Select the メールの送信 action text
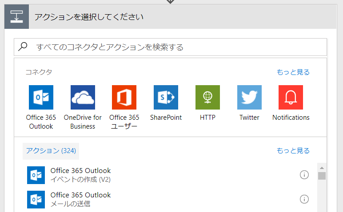343x212 pixels. 71,204
